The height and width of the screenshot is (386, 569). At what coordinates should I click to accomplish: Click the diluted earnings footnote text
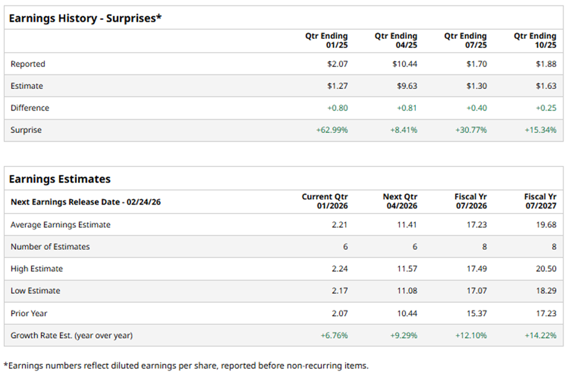[x=186, y=365]
